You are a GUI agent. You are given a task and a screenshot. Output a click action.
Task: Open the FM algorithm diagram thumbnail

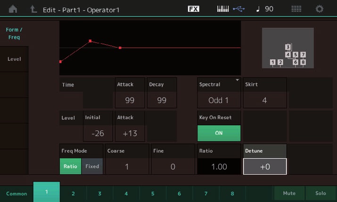(x=288, y=48)
